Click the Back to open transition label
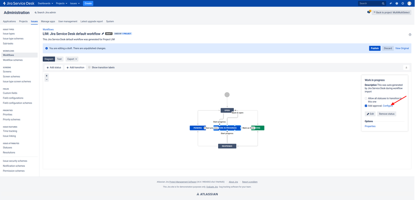The height and width of the screenshot is (200, 415). tap(237, 113)
